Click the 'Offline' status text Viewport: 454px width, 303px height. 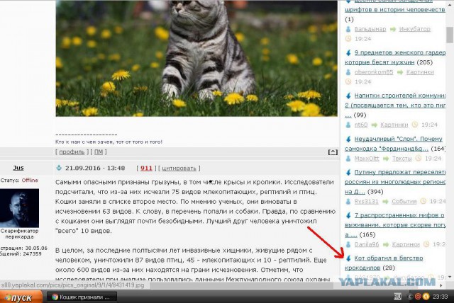click(30, 180)
